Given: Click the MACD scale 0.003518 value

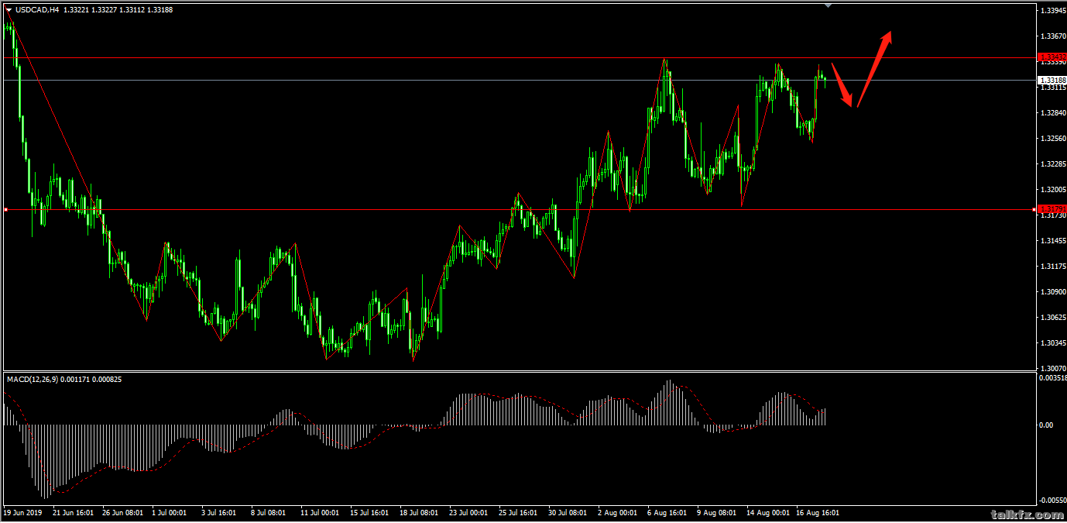Looking at the screenshot, I should (1052, 378).
